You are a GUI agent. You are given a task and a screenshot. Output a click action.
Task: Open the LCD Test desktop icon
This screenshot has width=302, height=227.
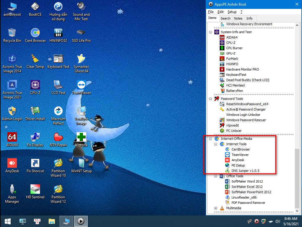pos(58,87)
